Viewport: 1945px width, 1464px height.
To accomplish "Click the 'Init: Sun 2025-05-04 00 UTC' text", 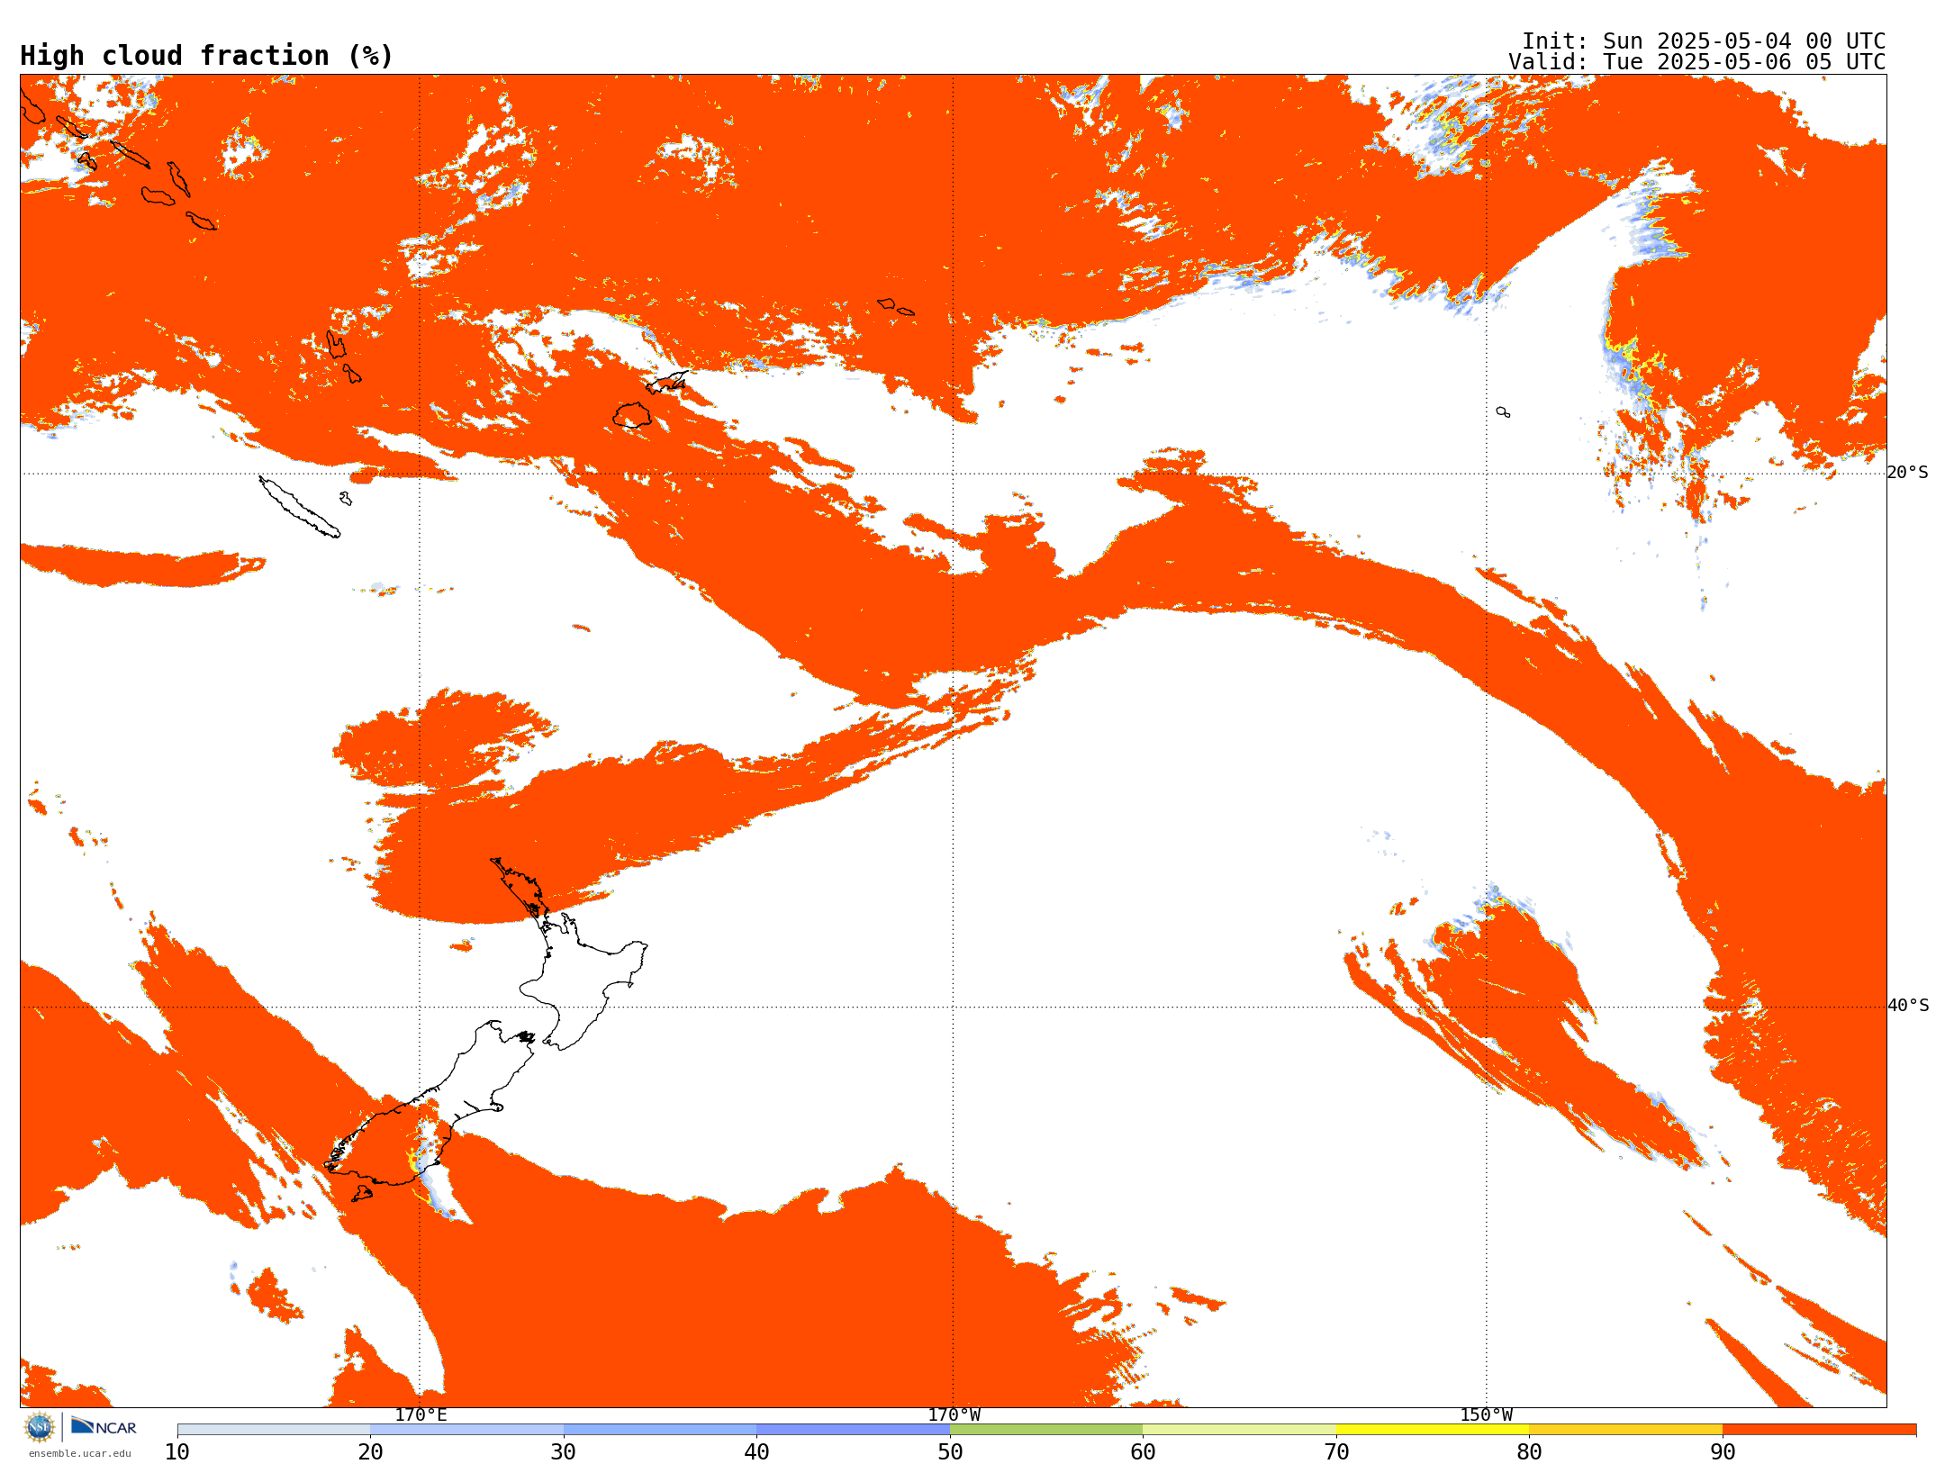I will [1704, 41].
